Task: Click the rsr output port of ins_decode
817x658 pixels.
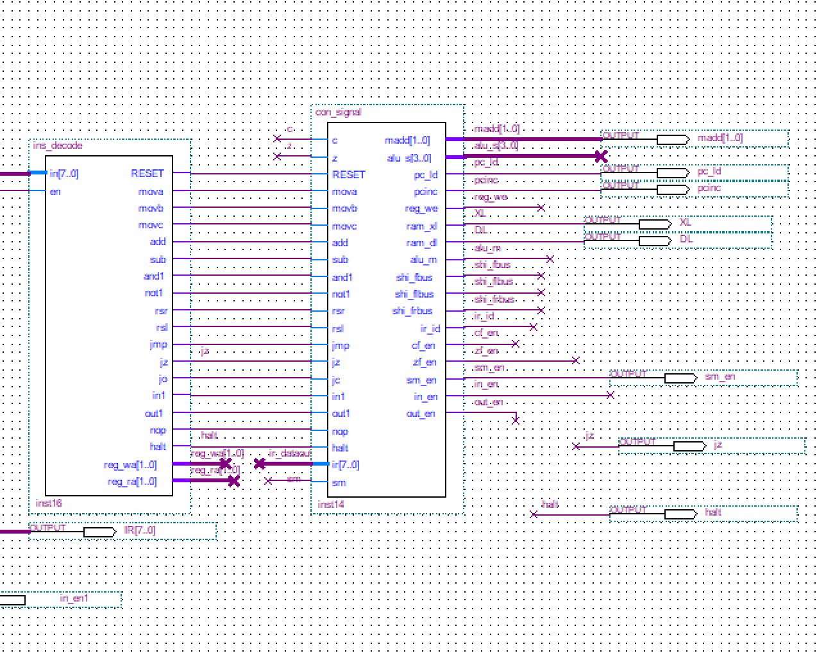Action: pos(160,311)
